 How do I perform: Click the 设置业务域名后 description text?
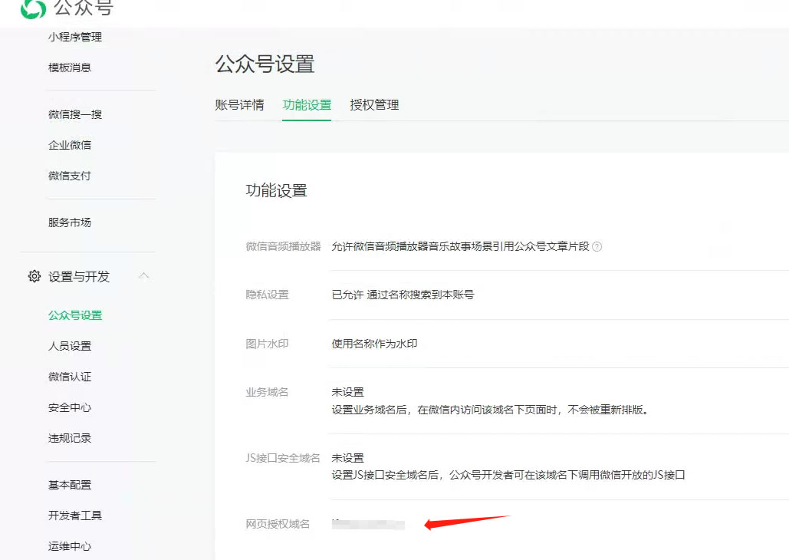click(x=490, y=410)
